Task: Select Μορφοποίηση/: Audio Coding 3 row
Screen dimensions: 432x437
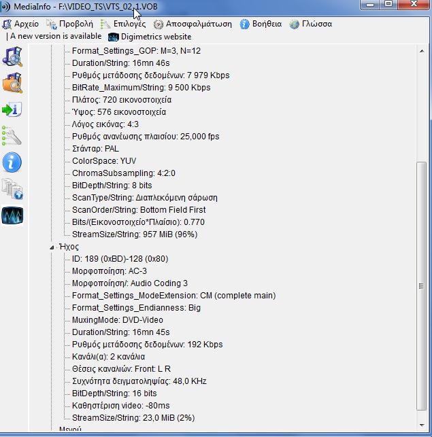Action: (130, 283)
